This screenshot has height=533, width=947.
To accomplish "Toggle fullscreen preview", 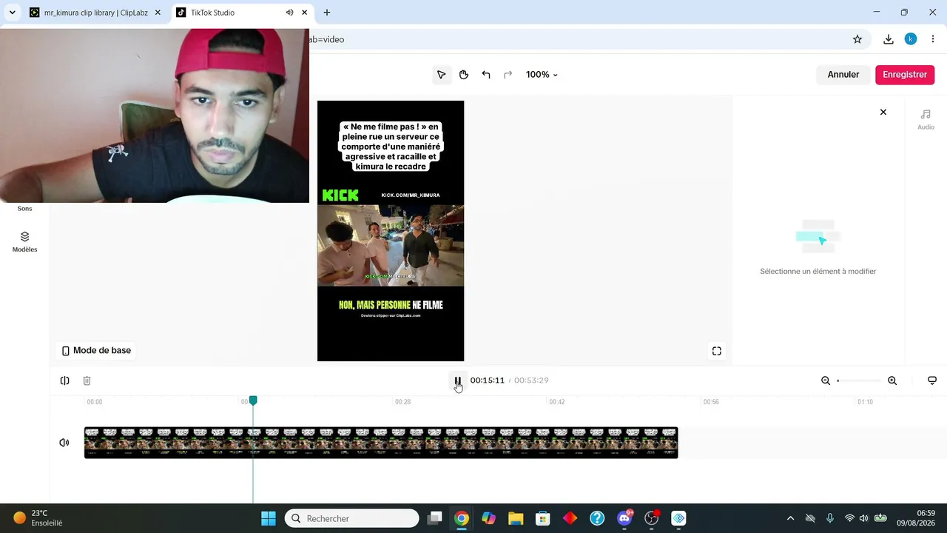I will (x=717, y=351).
